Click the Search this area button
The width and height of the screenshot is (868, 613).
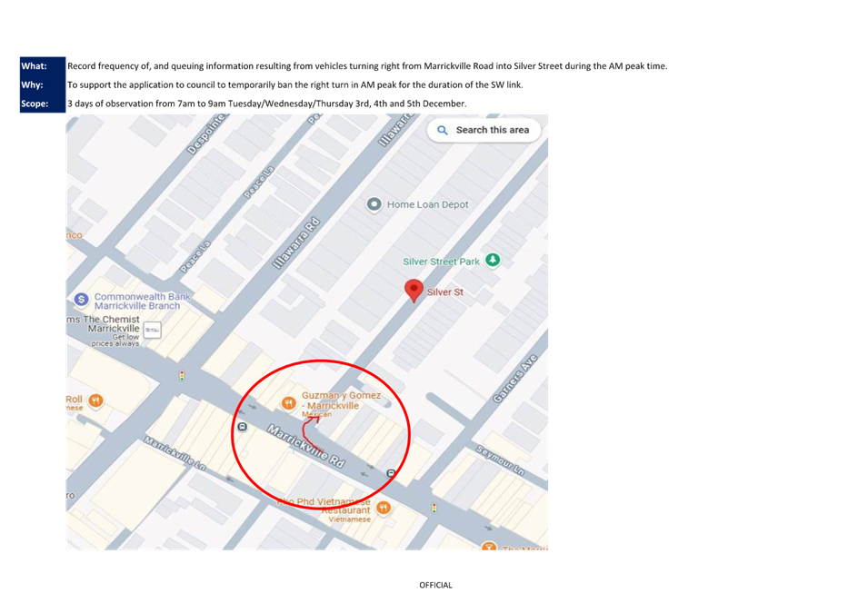[484, 130]
